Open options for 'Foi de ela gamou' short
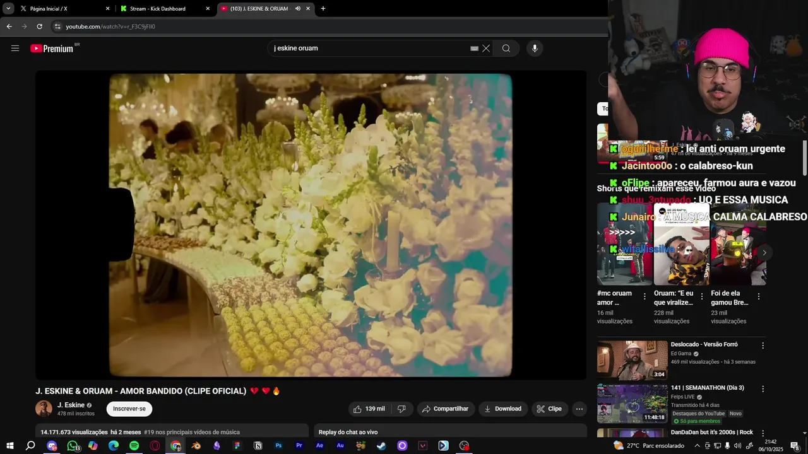 (759, 296)
